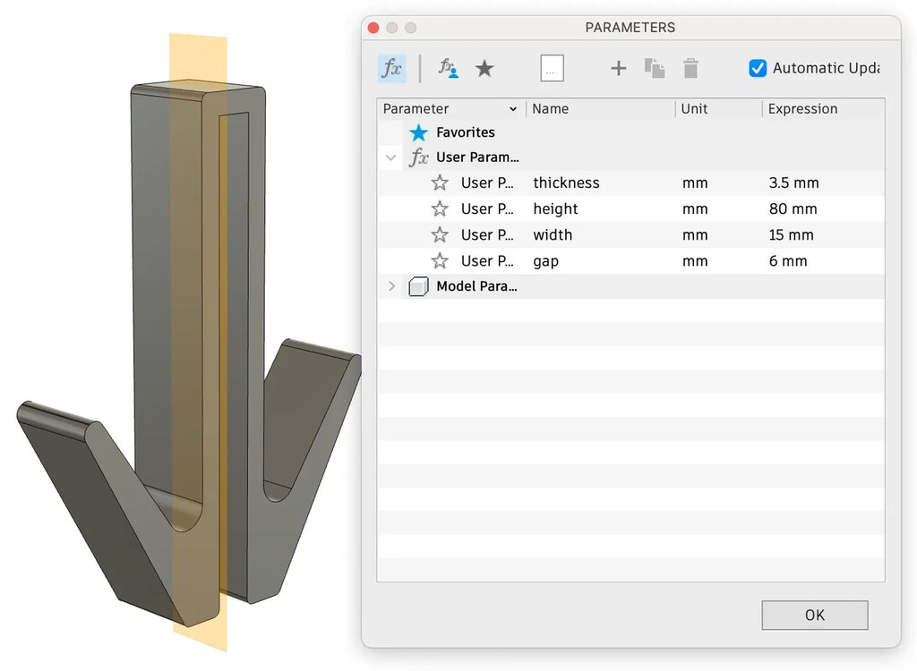Screen dimensions: 917x671
Task: Click the plus icon to add parameter
Action: [618, 69]
